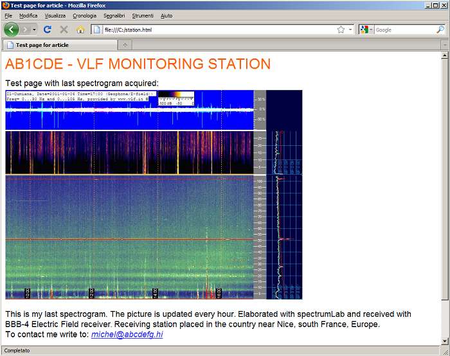Image resolution: width=450 pixels, height=356 pixels.
Task: Go to the home page icon
Action: point(80,30)
